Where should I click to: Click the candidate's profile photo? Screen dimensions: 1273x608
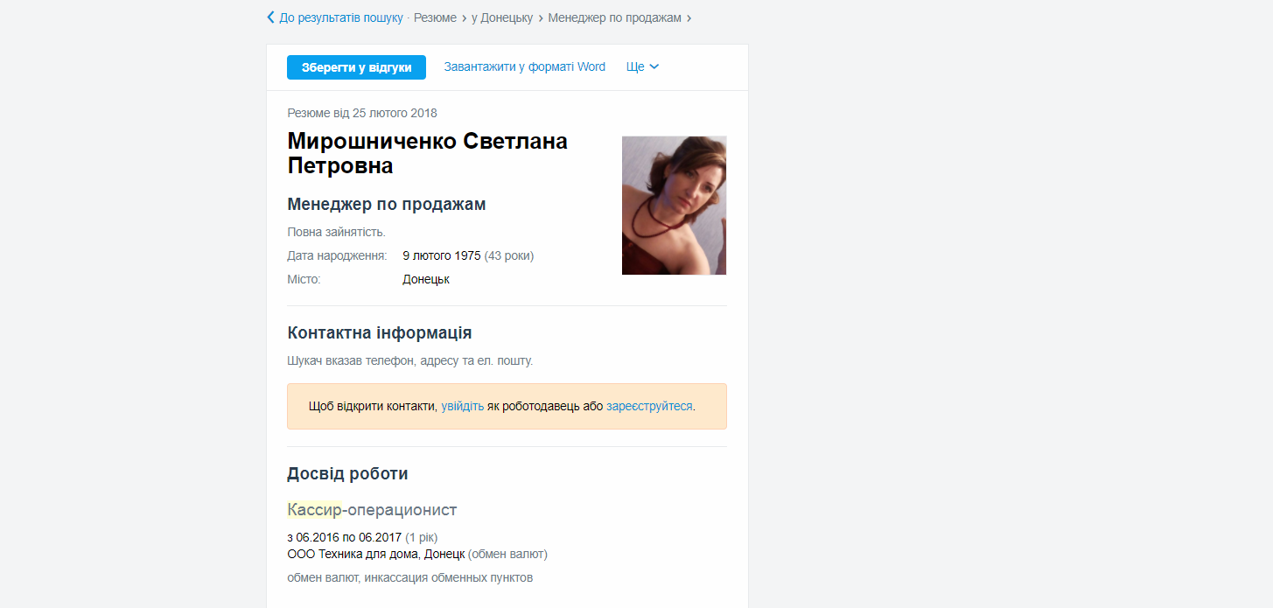(674, 206)
